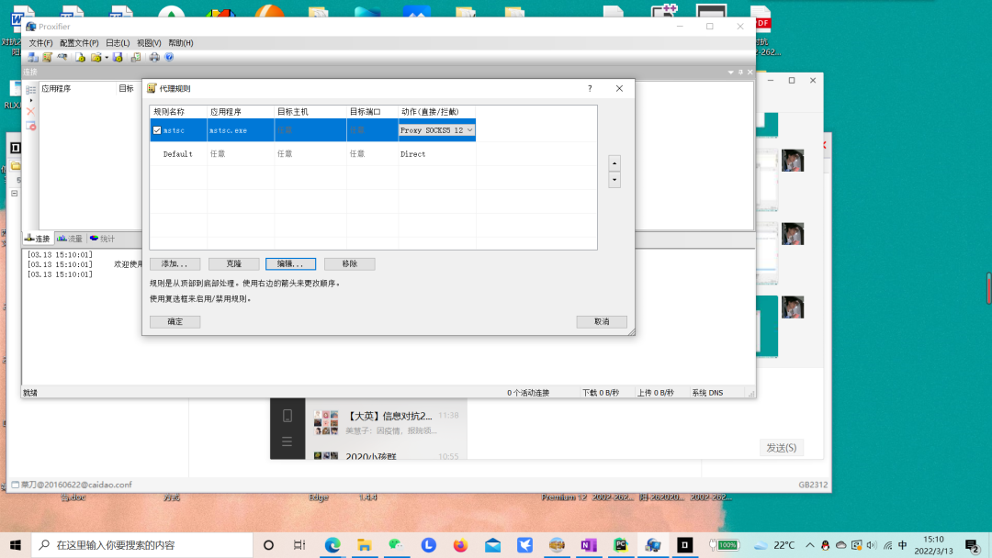The height and width of the screenshot is (558, 992).
Task: Open the 2020小孩群 chat entry
Action: (387, 455)
